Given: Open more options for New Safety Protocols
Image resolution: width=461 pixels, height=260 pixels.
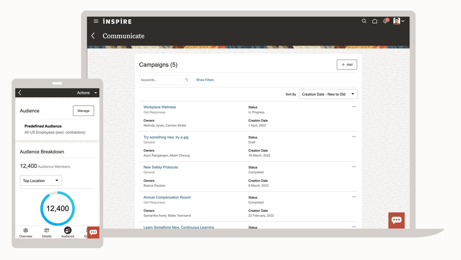Looking at the screenshot, I should click(354, 167).
